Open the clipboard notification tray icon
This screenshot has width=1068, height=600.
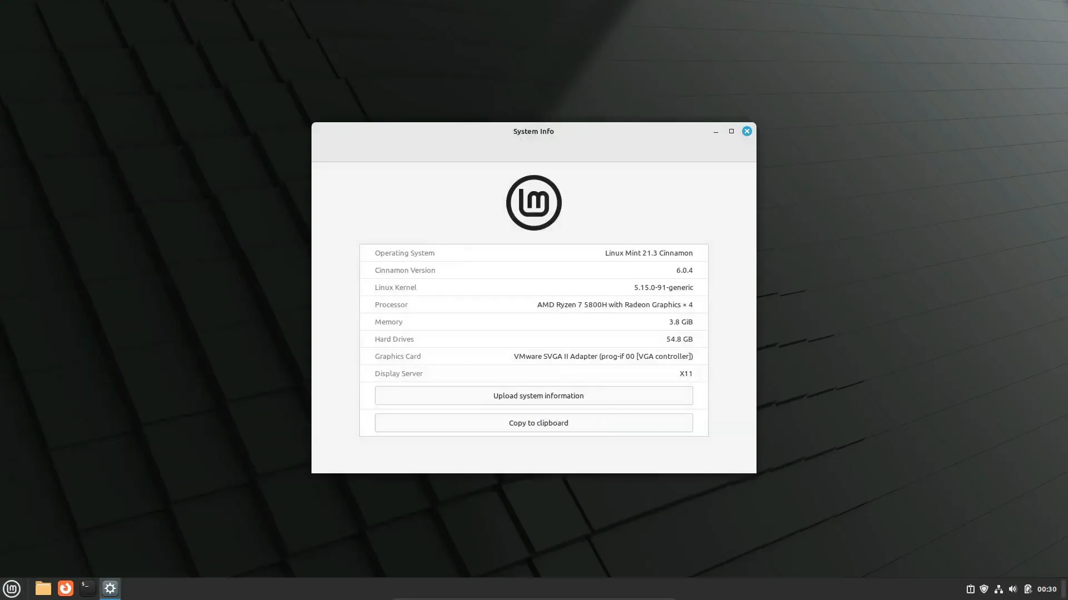[970, 589]
